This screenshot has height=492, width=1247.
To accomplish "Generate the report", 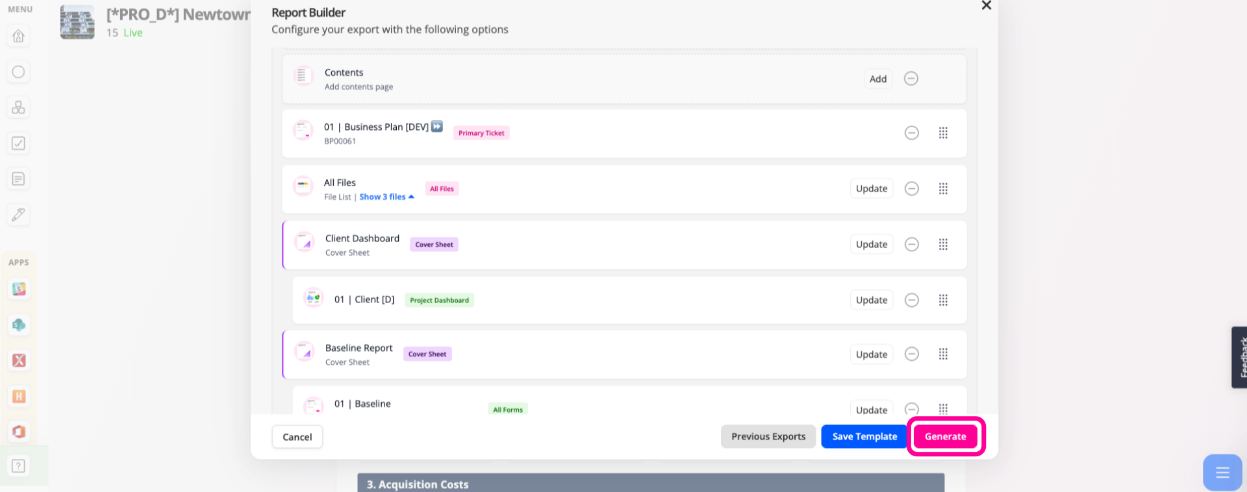I will 946,436.
